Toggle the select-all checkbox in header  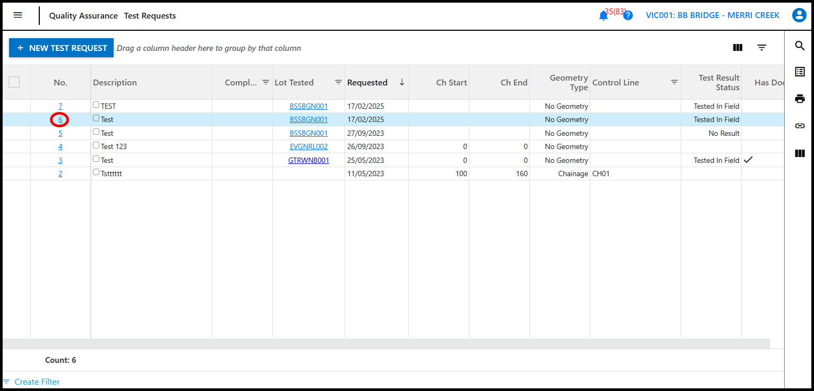tap(14, 82)
